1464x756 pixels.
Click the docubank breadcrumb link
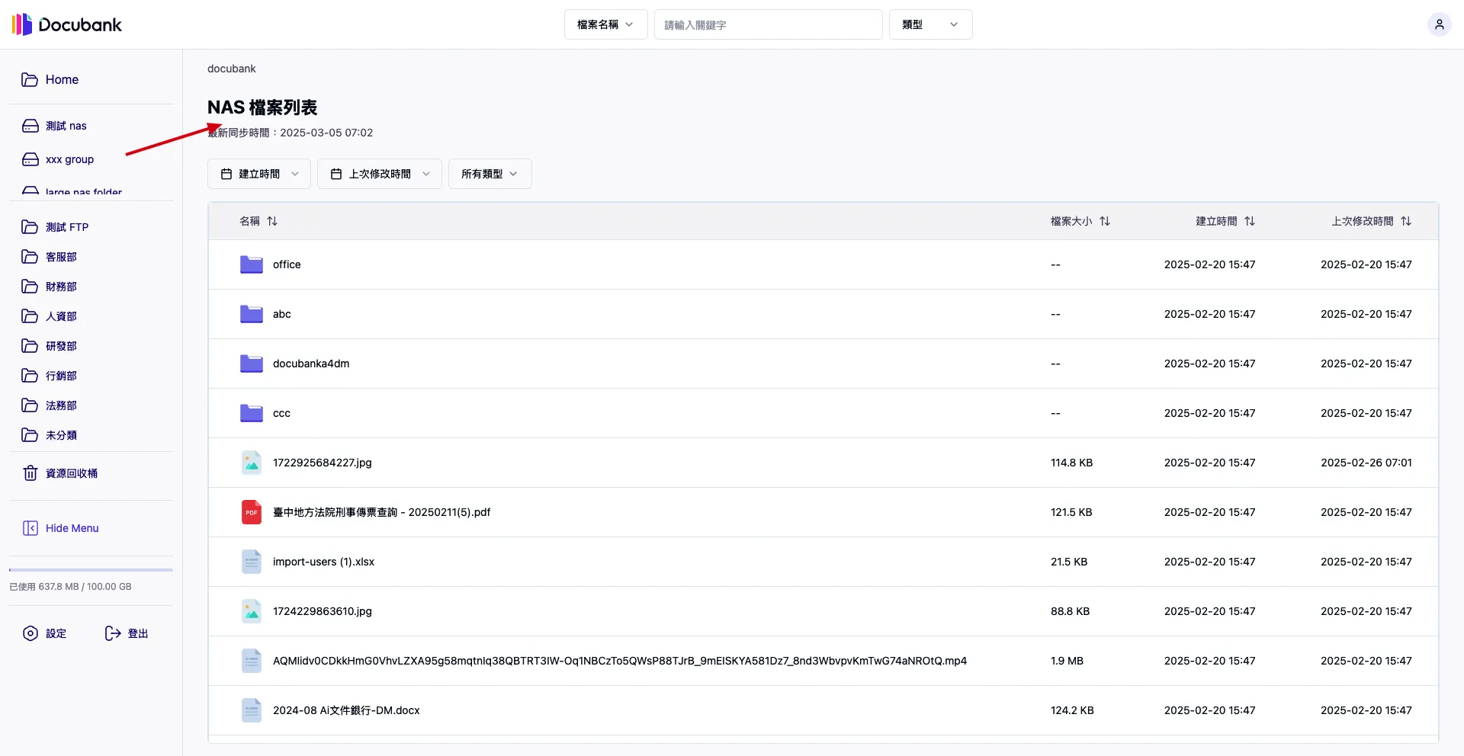pos(231,69)
